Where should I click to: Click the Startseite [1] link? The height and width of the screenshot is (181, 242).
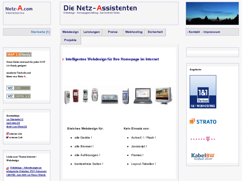click(40, 32)
